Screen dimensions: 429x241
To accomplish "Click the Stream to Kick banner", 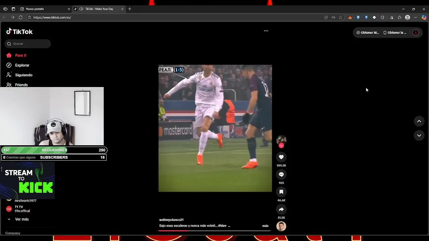I will [x=27, y=181].
